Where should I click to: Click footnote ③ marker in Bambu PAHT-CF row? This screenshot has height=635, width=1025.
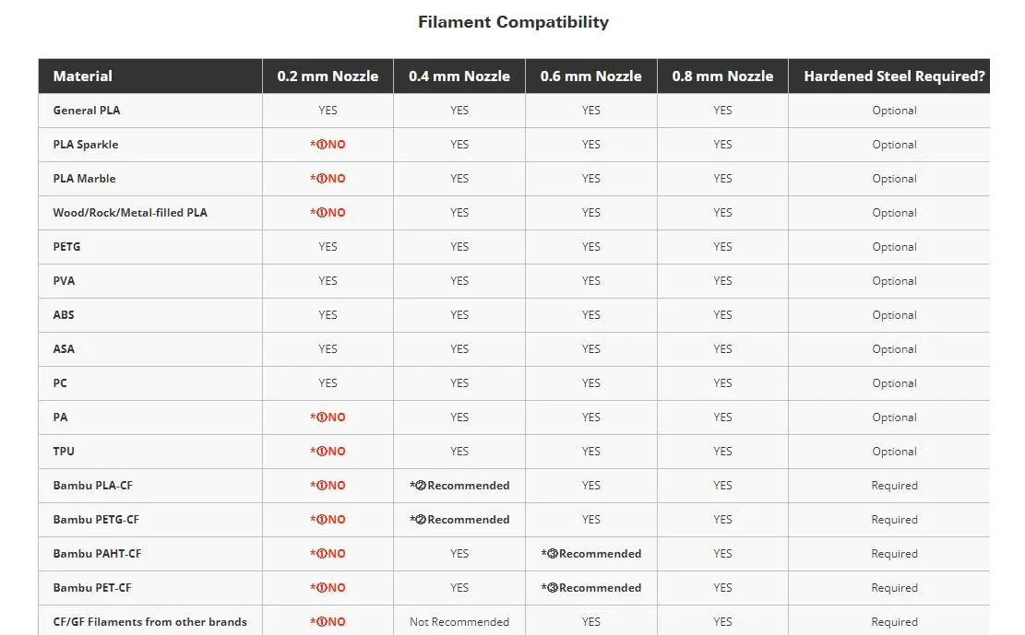click(552, 554)
